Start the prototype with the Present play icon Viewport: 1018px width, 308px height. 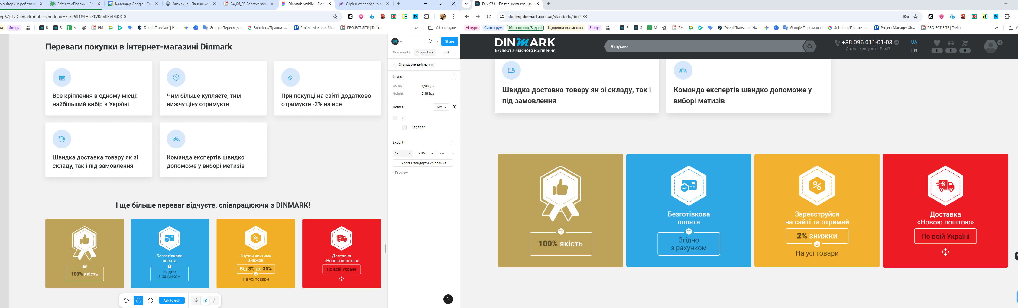[x=430, y=41]
